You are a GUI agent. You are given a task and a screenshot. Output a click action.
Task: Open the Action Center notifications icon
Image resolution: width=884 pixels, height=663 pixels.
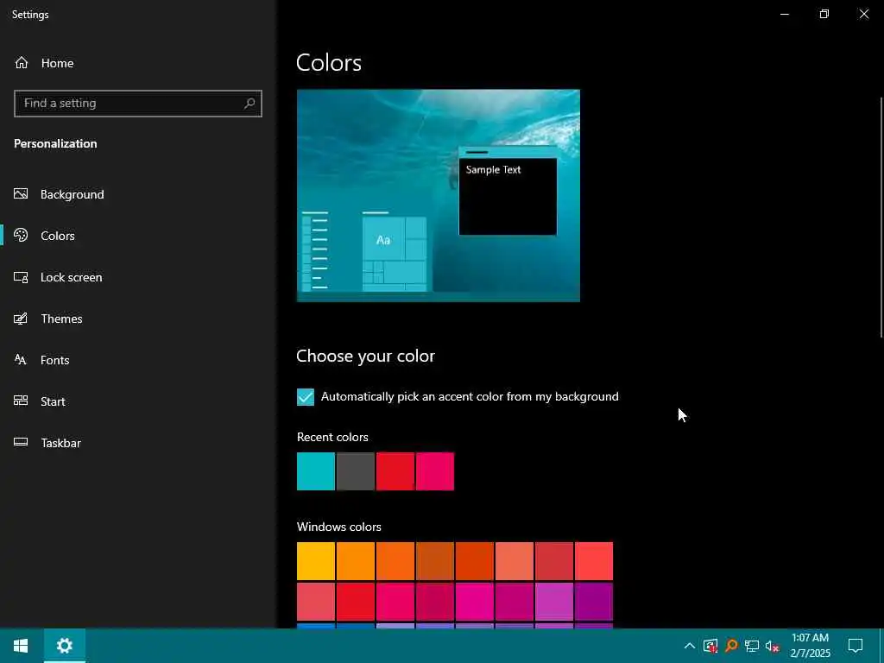[856, 646]
